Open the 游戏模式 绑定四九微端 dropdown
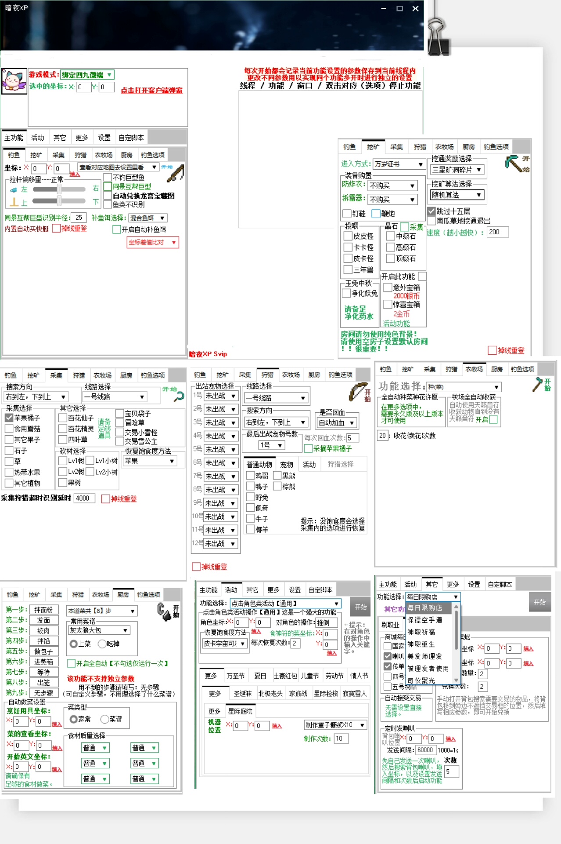561x844 pixels. 87,75
